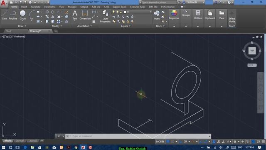Open the Express Tools ribbon tab

tap(120, 7)
